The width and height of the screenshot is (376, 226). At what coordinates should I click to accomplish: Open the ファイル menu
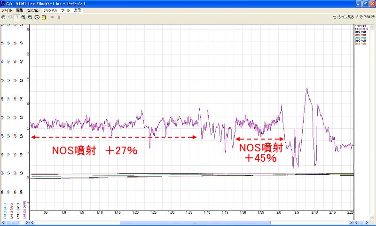coord(7,10)
